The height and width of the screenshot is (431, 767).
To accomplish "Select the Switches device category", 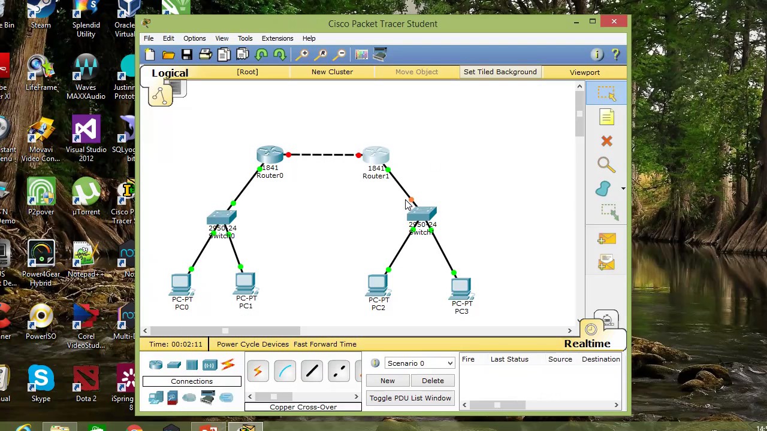I will point(174,365).
